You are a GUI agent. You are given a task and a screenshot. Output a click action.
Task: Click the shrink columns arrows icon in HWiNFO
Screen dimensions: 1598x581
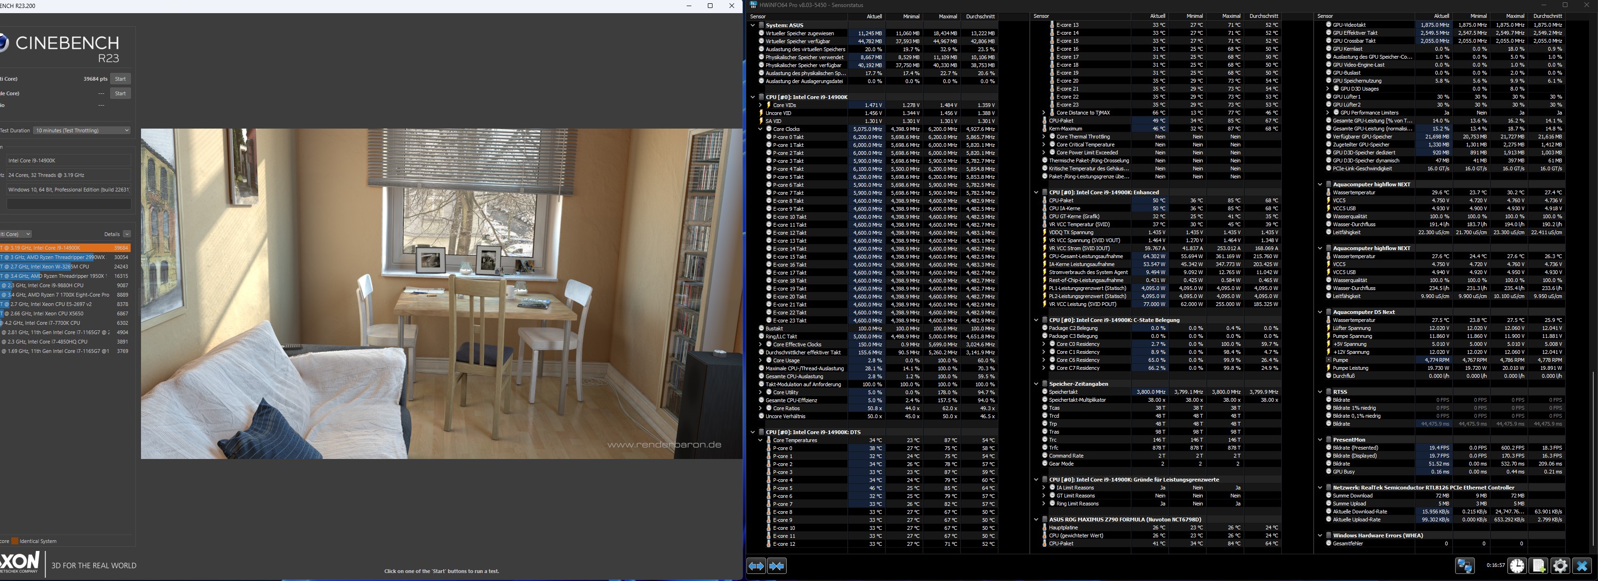click(776, 566)
